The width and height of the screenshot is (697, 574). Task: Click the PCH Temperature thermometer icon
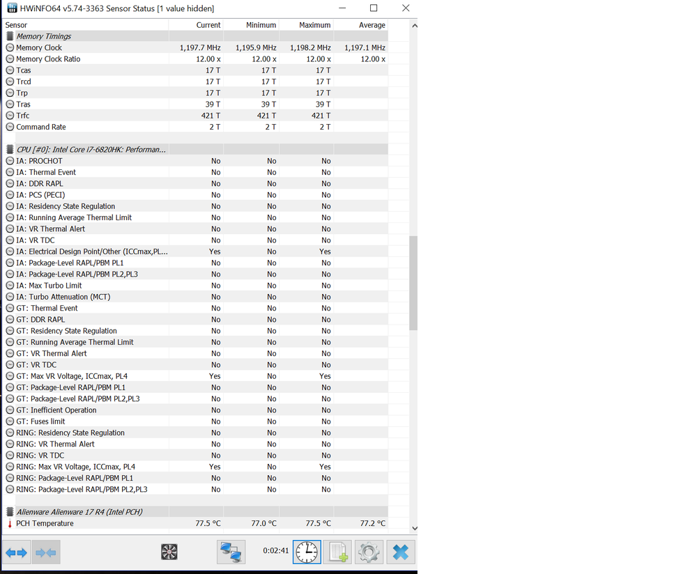coord(10,524)
